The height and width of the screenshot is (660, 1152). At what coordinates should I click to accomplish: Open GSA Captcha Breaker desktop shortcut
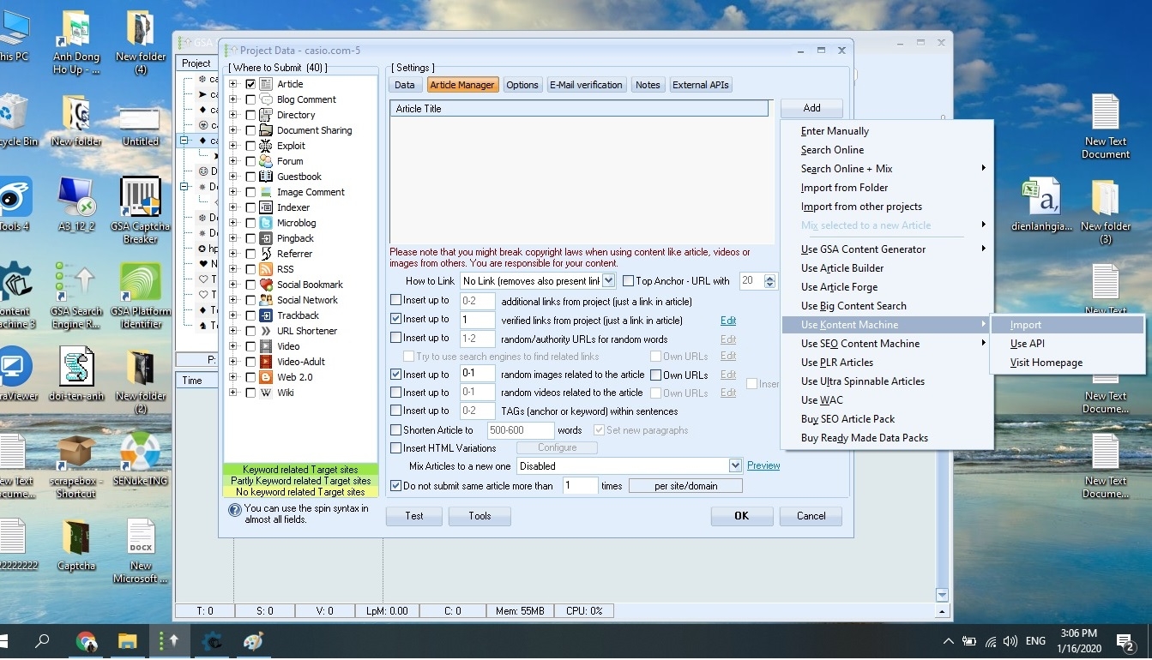click(141, 209)
